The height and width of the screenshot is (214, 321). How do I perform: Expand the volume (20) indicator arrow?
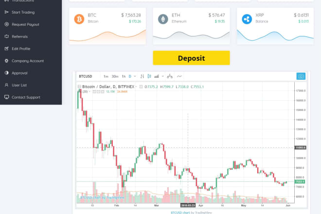[x=89, y=91]
